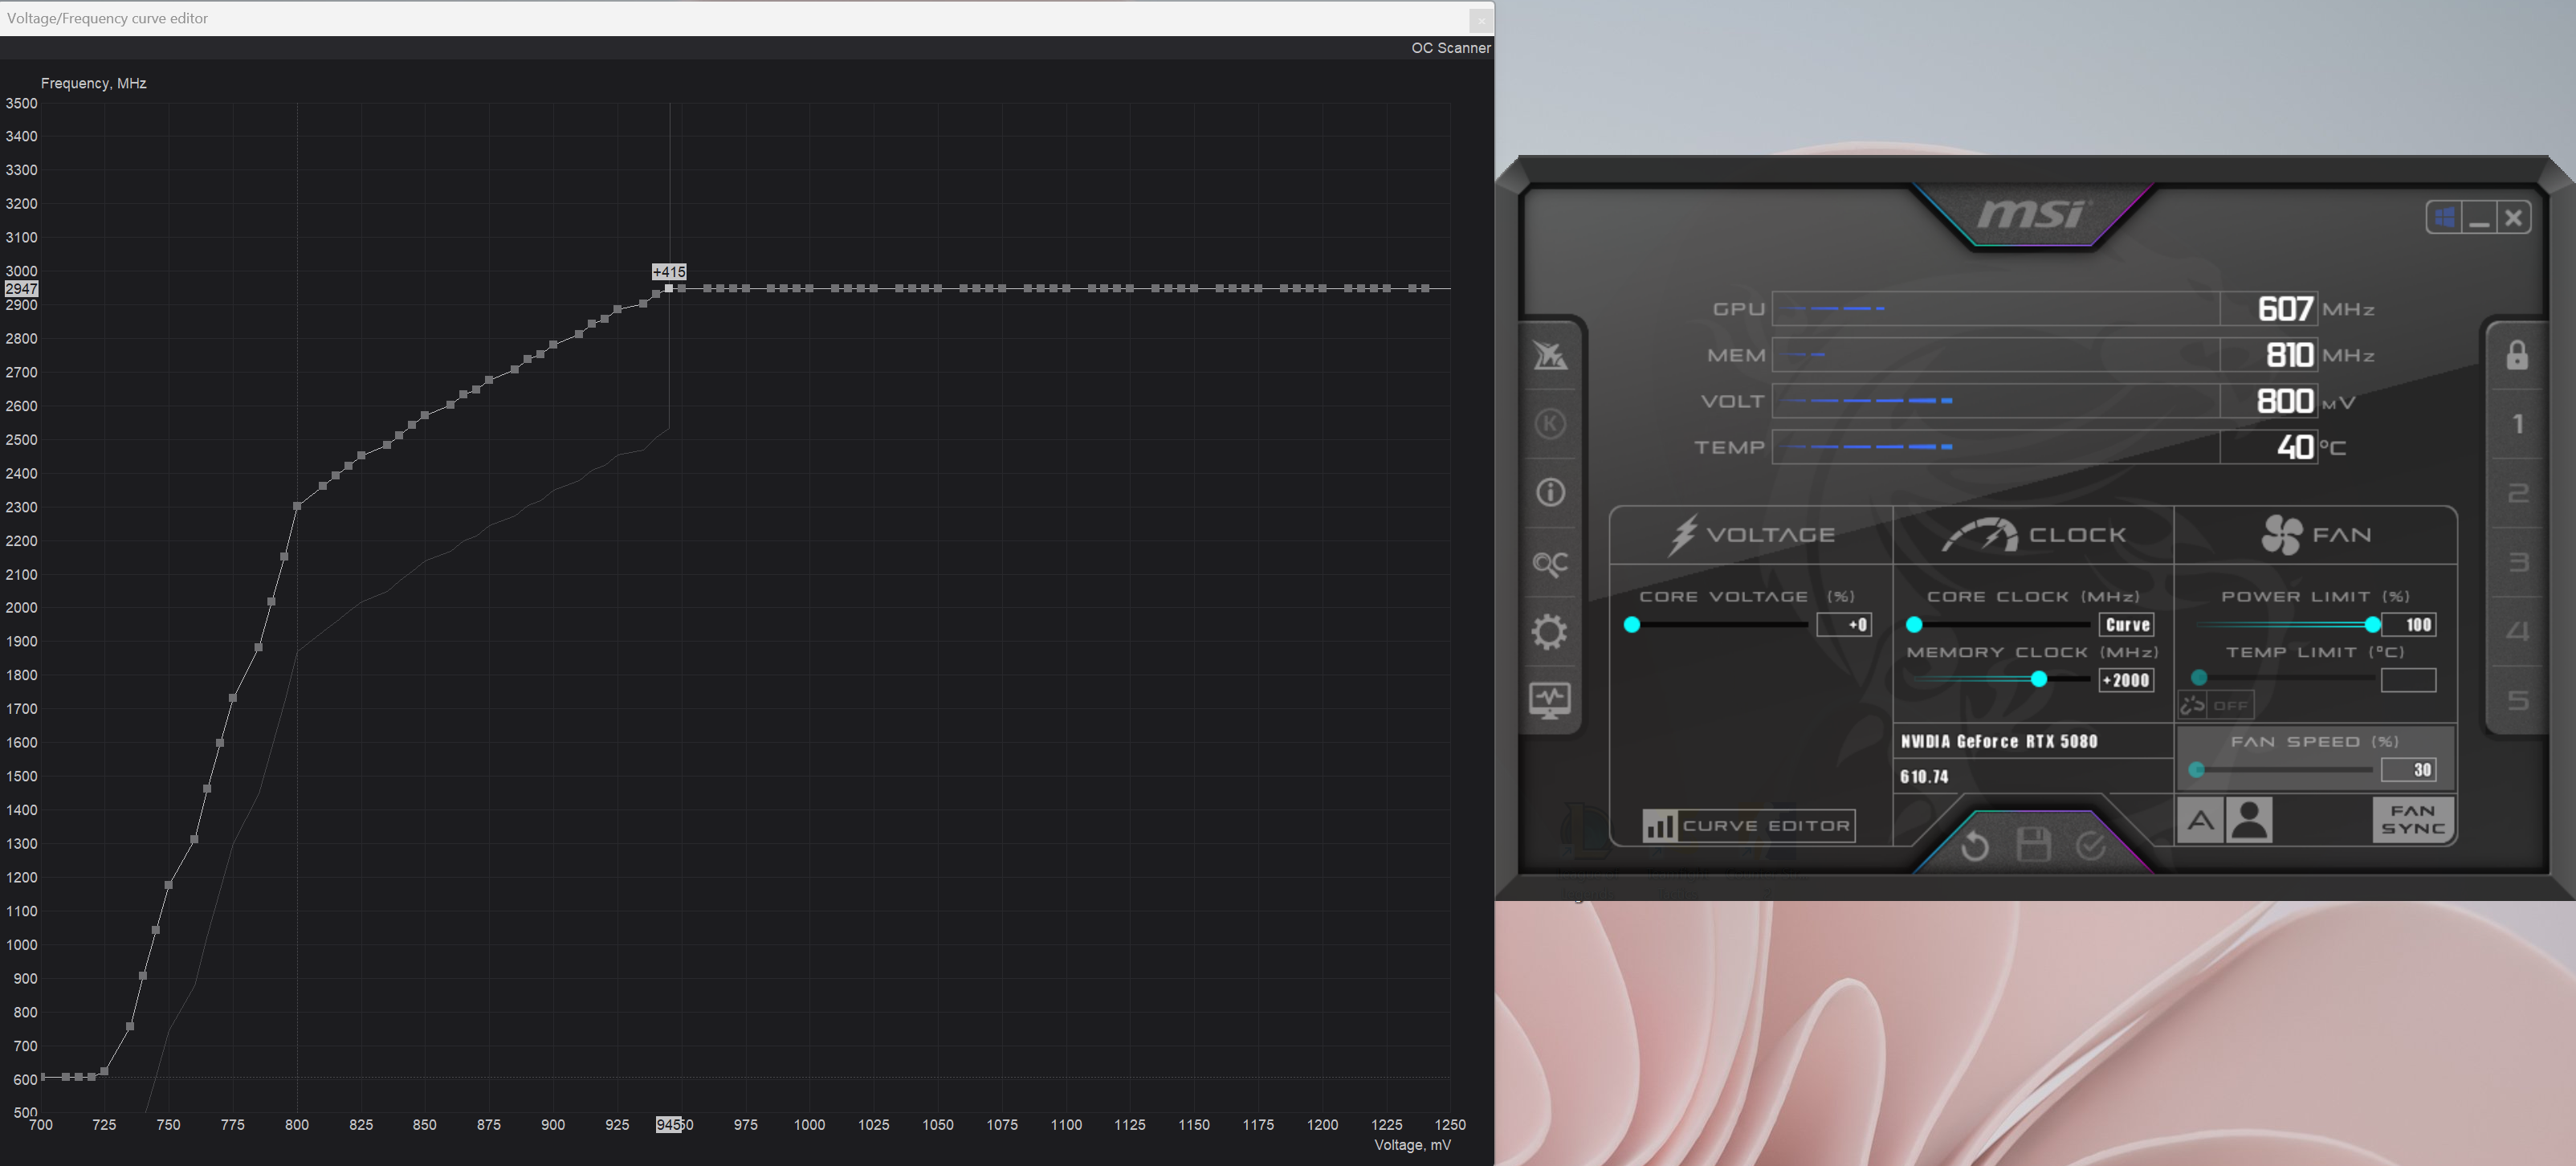Click the Core Voltage value field showing +0
This screenshot has height=1166, width=2576.
tap(1844, 625)
